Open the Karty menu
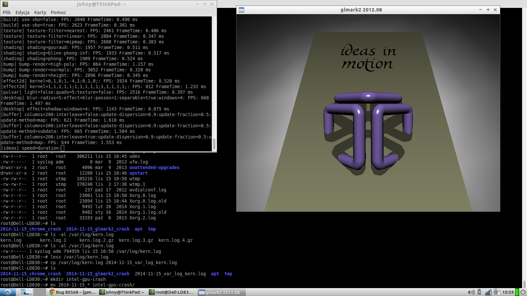 (x=40, y=12)
